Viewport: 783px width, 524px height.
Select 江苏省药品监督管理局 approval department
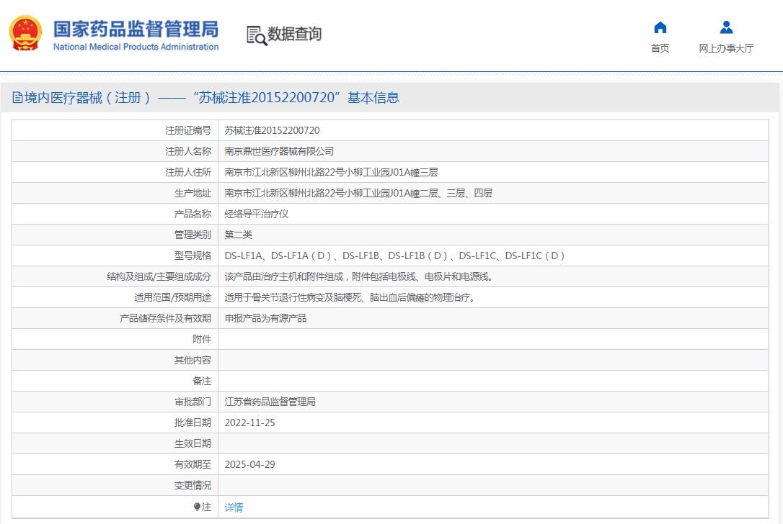click(270, 402)
